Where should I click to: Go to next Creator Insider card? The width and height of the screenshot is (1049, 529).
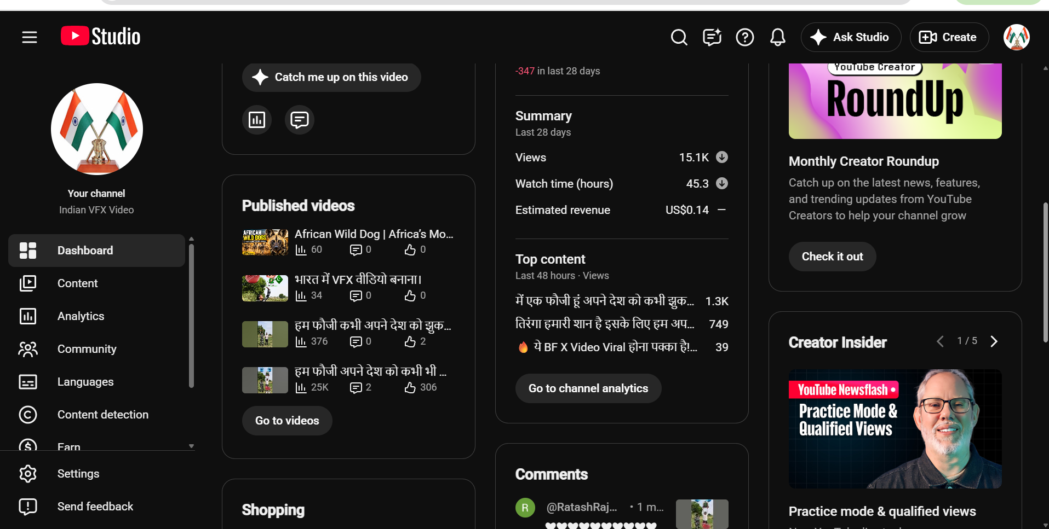994,341
